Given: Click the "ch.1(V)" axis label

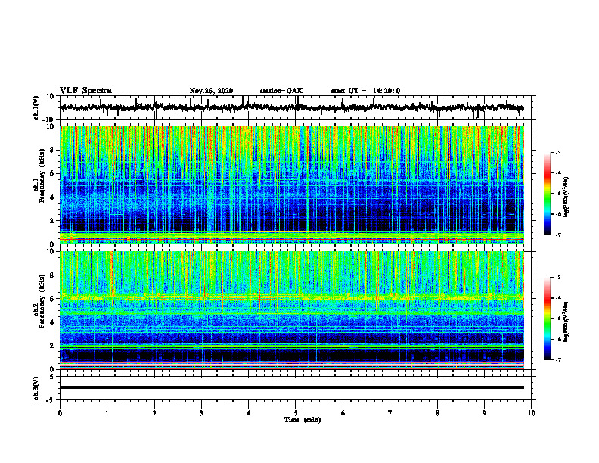Looking at the screenshot, I should [36, 107].
